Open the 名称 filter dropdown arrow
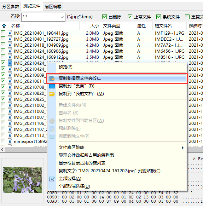 (62, 17)
